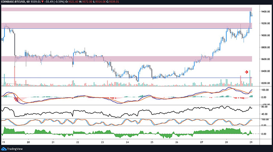Click the date label 23 on time axis
273x152 pixels.
click(x=102, y=142)
